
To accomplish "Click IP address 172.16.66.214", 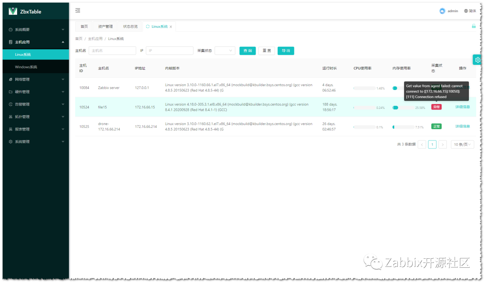I will click(146, 126).
